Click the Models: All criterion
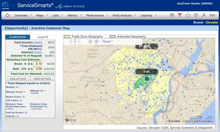Viewport: 220px width, 132px height. pos(12,87)
